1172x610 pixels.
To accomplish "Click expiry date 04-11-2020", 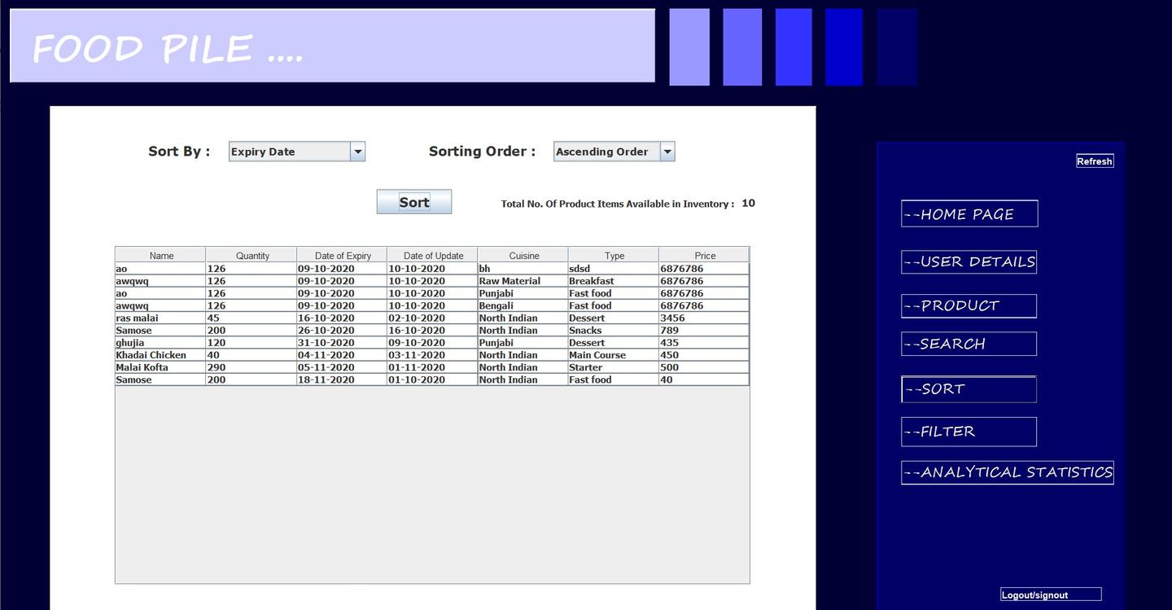I will pos(342,354).
